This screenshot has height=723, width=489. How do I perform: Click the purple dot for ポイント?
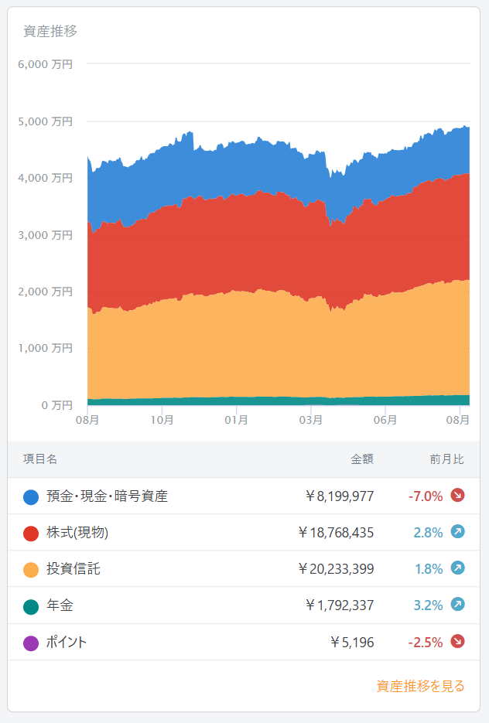click(31, 642)
